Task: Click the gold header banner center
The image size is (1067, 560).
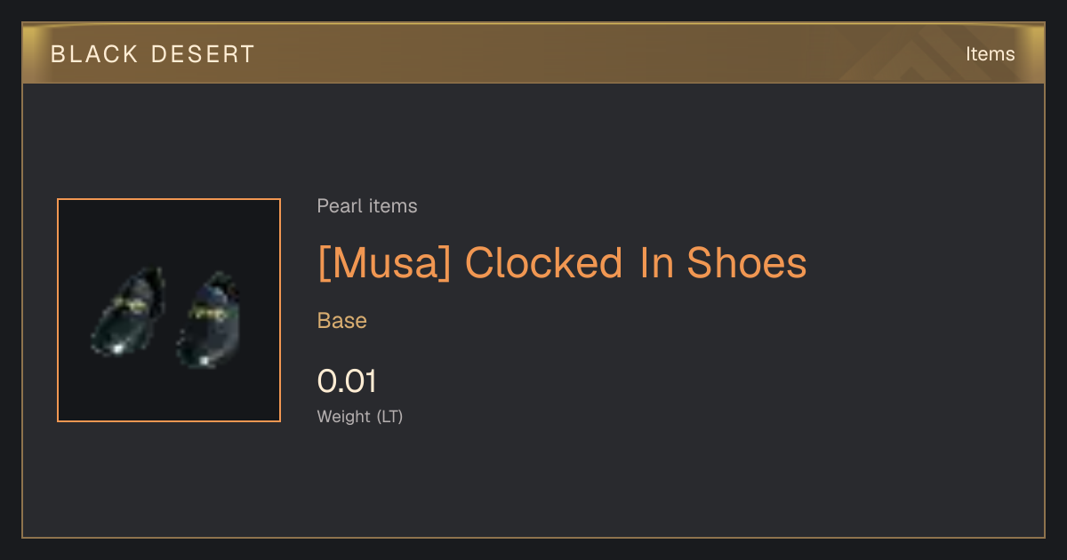Action: tap(533, 54)
